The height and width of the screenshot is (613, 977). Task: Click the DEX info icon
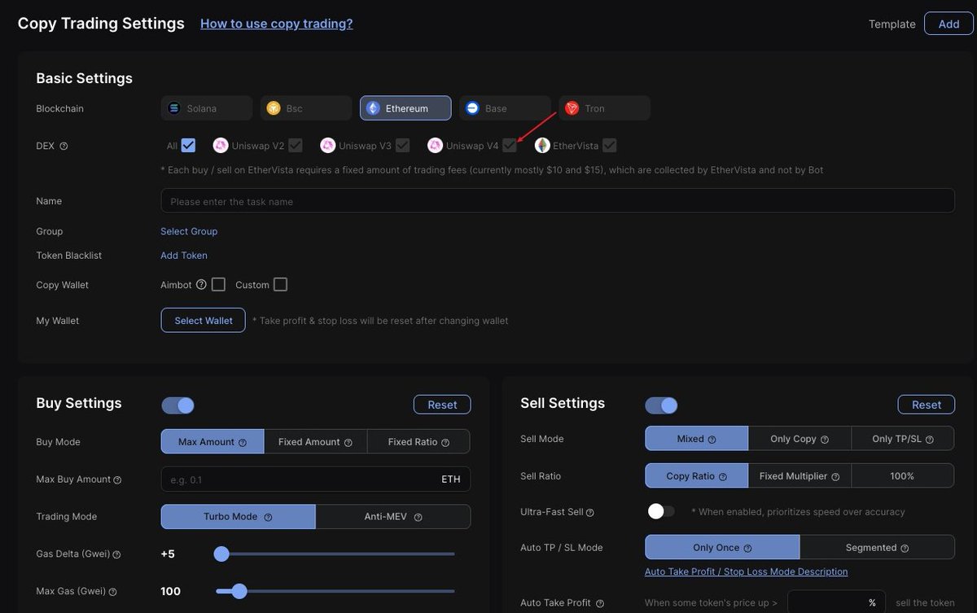[64, 145]
